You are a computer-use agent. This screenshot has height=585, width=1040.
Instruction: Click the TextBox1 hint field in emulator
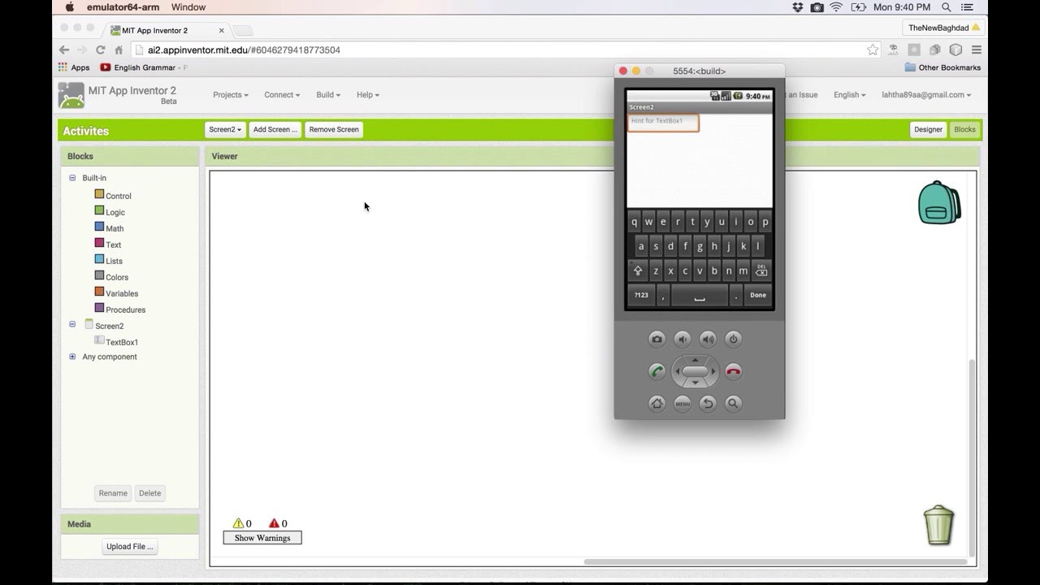pos(663,122)
